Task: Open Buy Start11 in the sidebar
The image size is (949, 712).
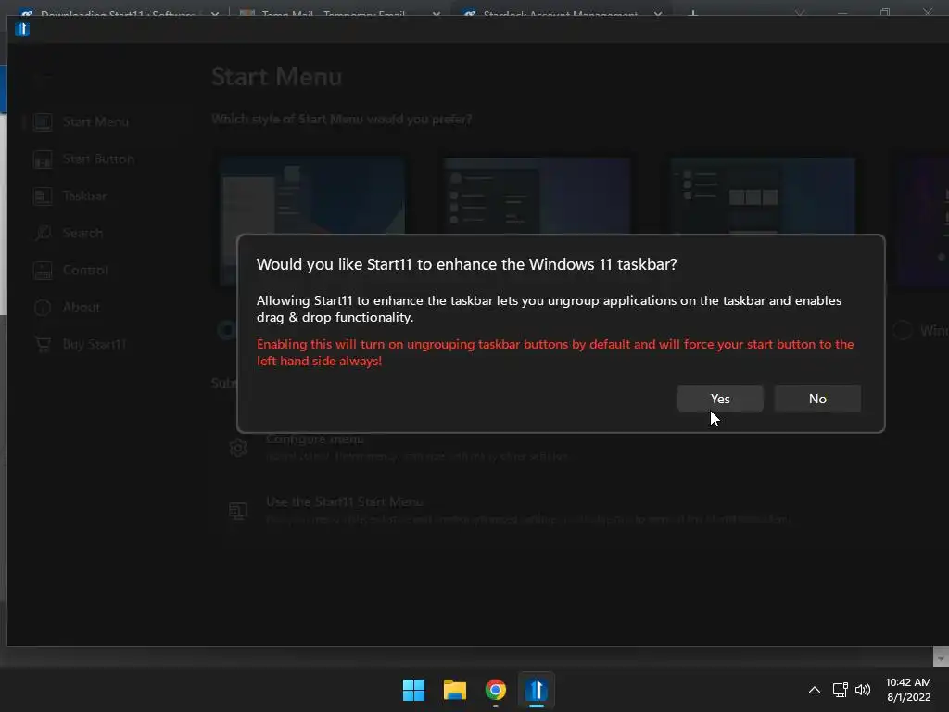Action: click(x=96, y=345)
